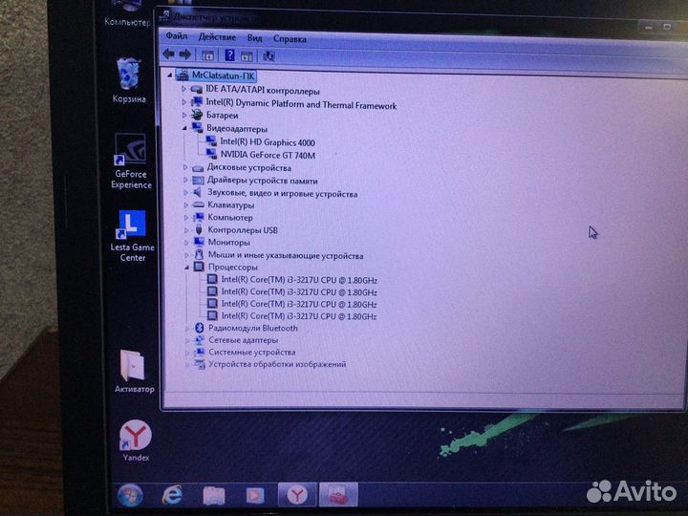Click the Yandex browser taskbar button

coord(297,495)
